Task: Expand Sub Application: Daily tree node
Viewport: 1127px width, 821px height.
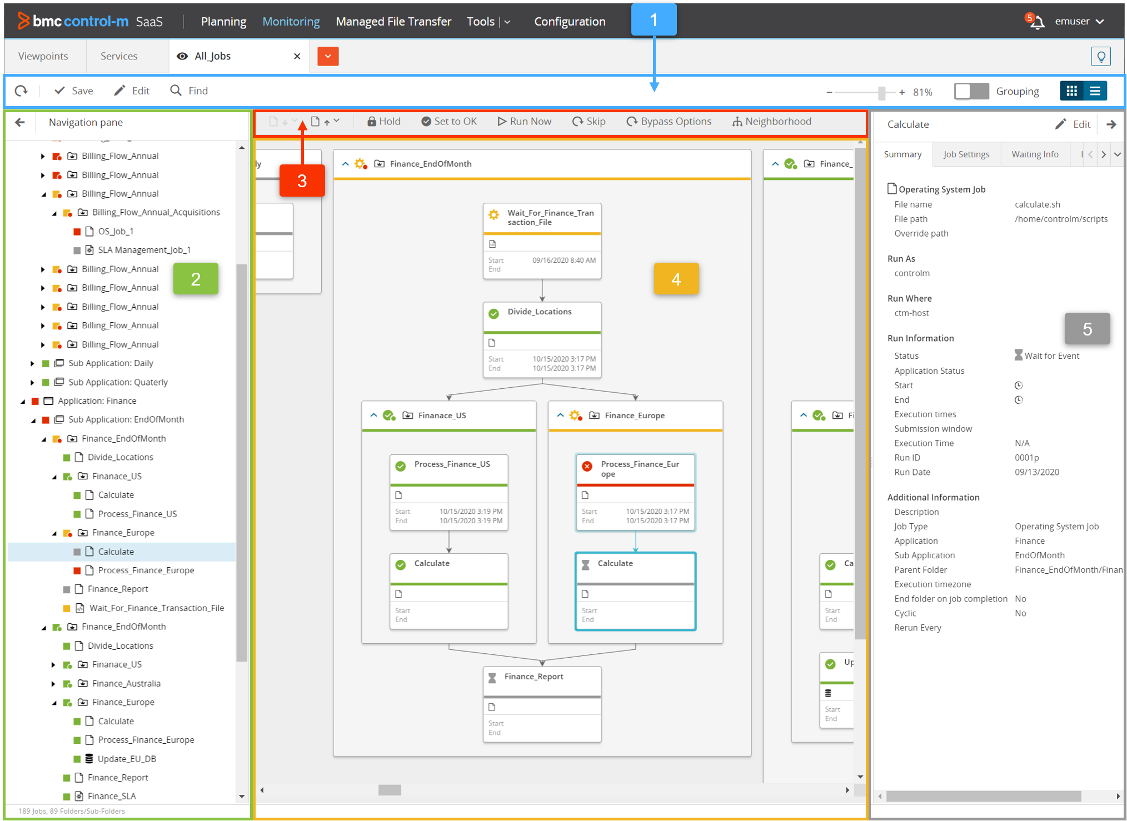Action: 32,363
